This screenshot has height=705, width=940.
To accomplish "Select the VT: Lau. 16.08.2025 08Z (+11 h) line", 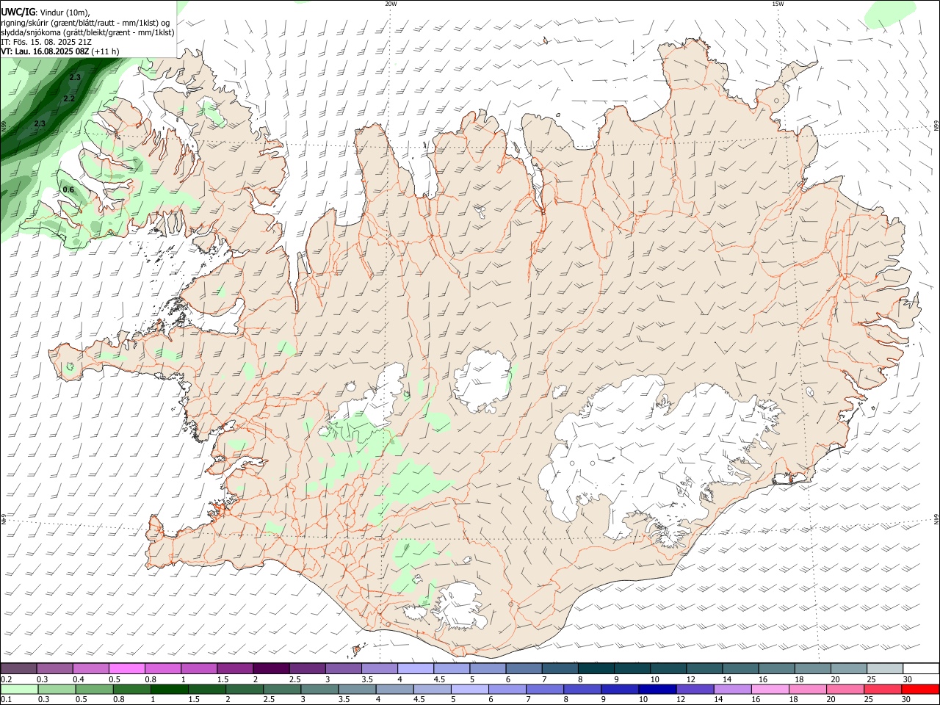I will [60, 51].
